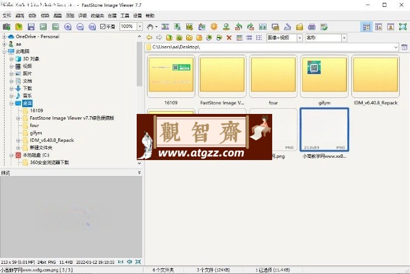
Task: Open the 100% zoom level dropdown
Action: click(x=140, y=26)
